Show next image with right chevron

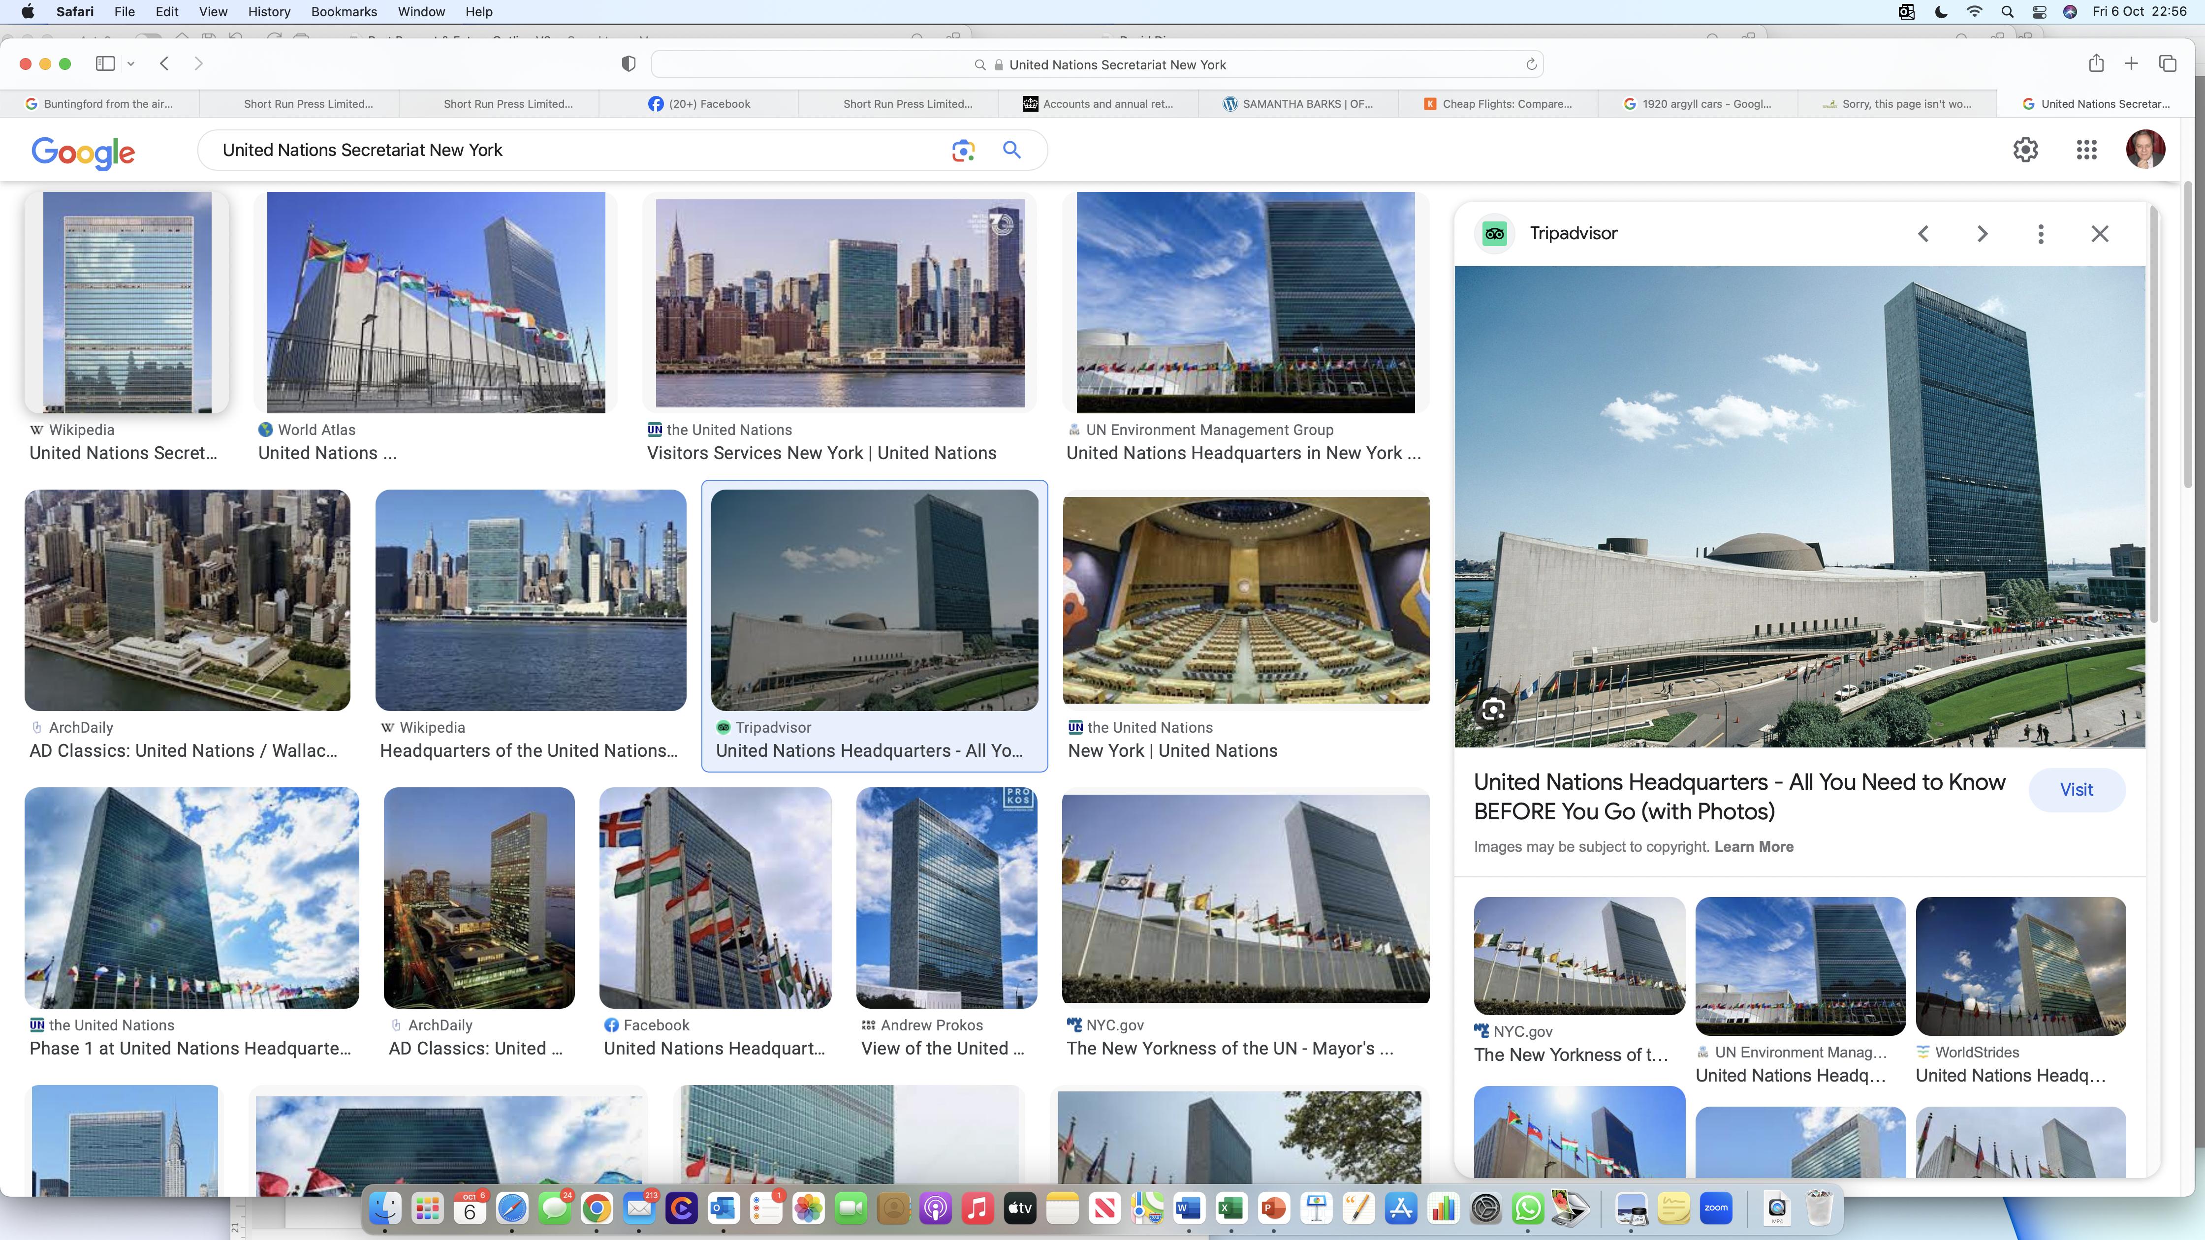coord(1982,234)
